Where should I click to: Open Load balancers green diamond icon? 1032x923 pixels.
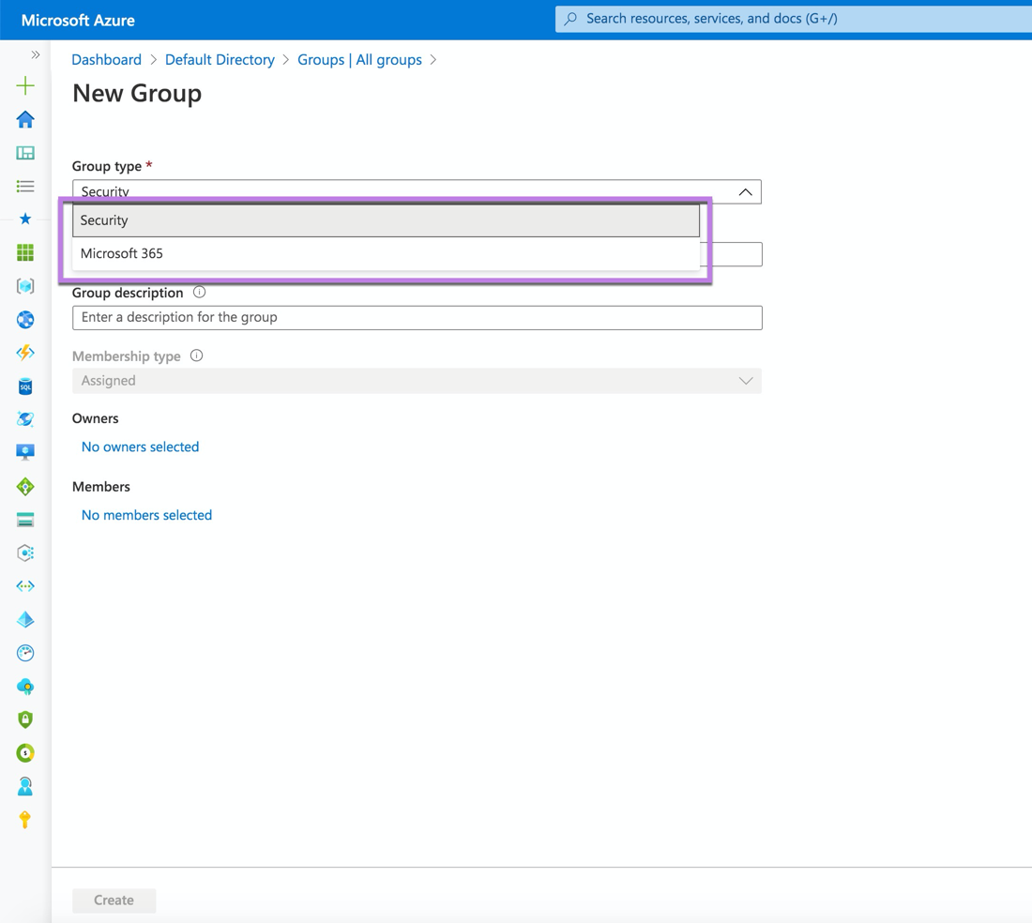pos(25,486)
